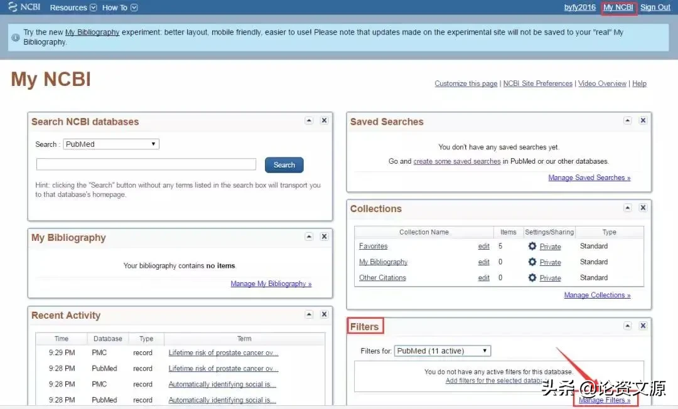Edit the Favorites collection

click(484, 246)
